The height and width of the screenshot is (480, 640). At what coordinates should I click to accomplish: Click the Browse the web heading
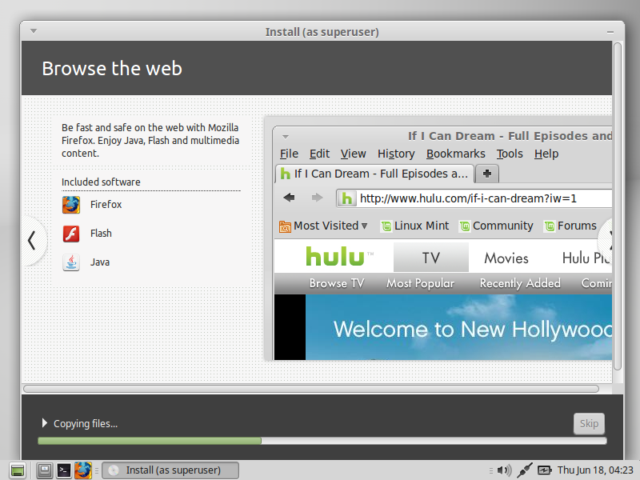click(112, 68)
